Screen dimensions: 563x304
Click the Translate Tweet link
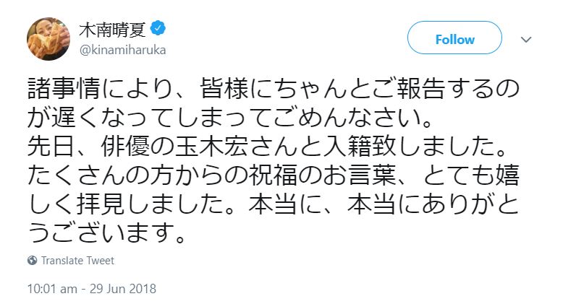(x=77, y=261)
